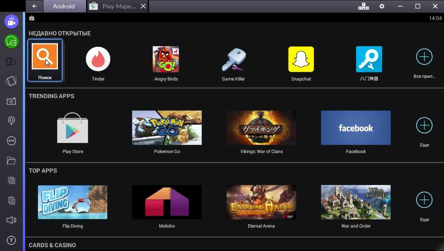The height and width of the screenshot is (251, 444).
Task: Take a screenshot with the camera icon
Action: pyautogui.click(x=11, y=101)
